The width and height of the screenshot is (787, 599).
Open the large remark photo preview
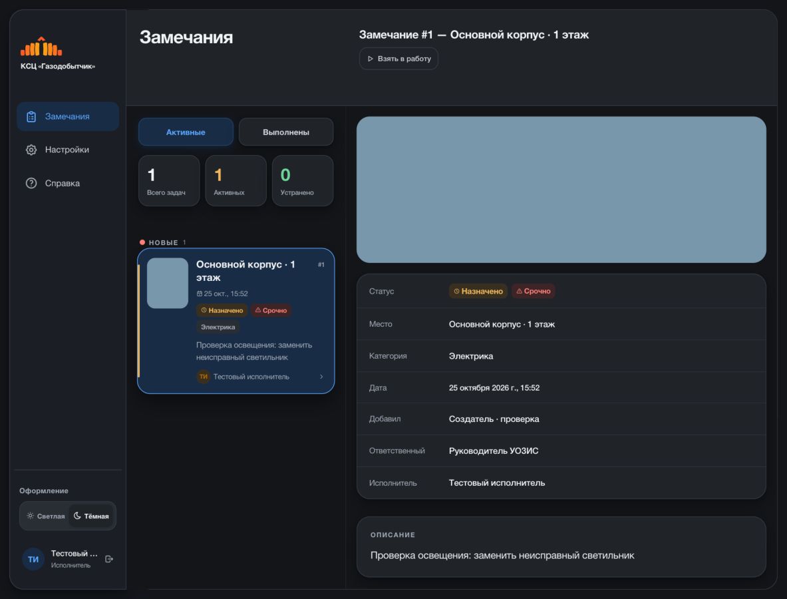click(561, 190)
